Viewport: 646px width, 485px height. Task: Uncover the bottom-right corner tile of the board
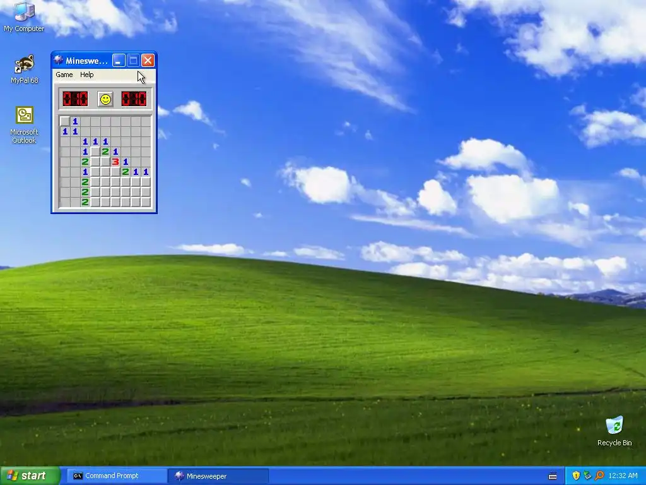(146, 202)
